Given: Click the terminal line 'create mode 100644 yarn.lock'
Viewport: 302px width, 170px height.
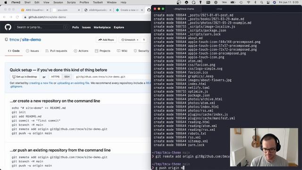Looking at the screenshot, I should tap(179, 145).
